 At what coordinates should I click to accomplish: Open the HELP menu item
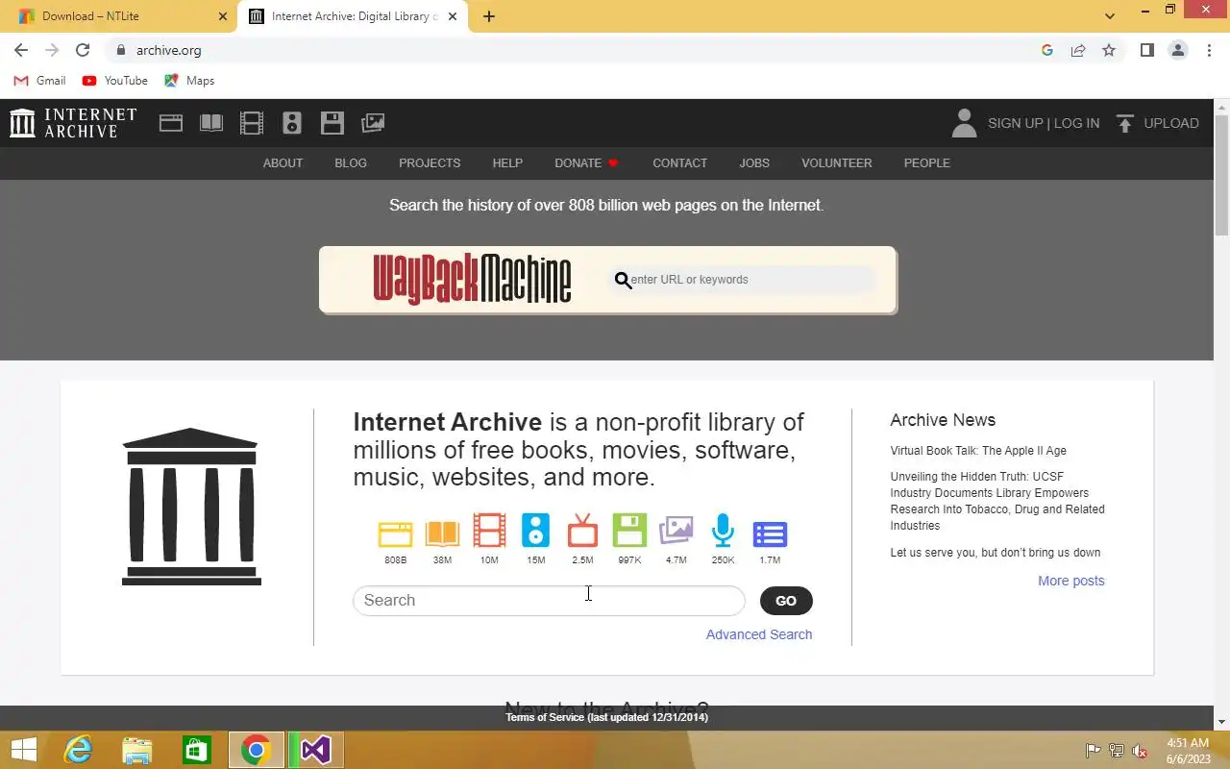point(507,163)
